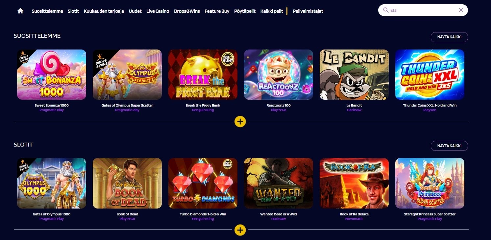Open Sweet Bonanza 1000 game thumbnail
The width and height of the screenshot is (491, 240).
click(x=52, y=74)
